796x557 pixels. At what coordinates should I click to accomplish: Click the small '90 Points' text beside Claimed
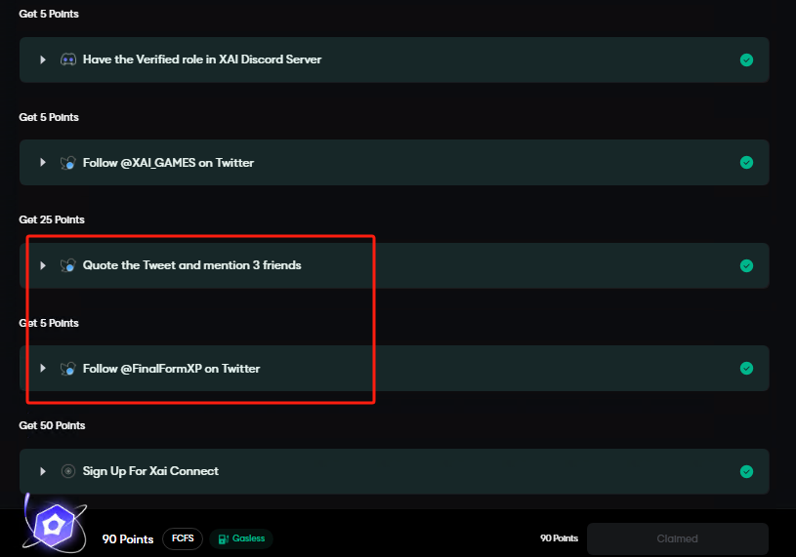559,538
